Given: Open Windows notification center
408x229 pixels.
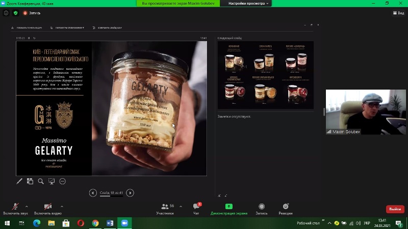Looking at the screenshot, I should [399, 223].
